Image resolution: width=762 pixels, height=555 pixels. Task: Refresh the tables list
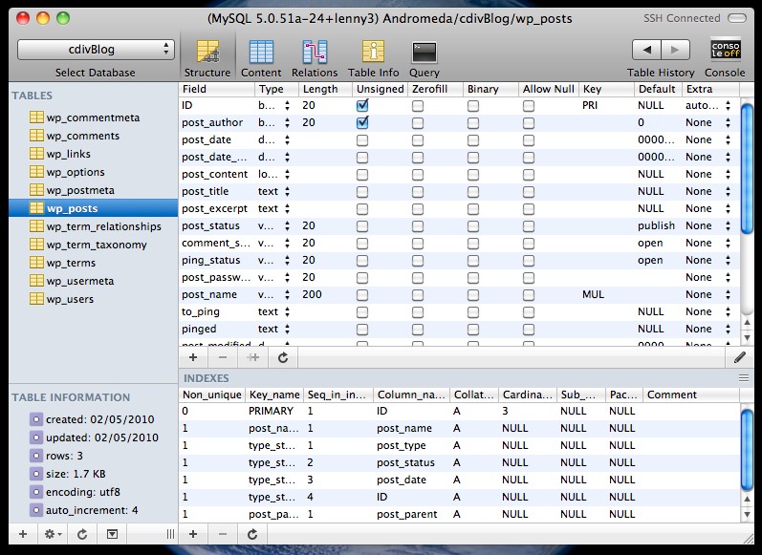pyautogui.click(x=82, y=534)
